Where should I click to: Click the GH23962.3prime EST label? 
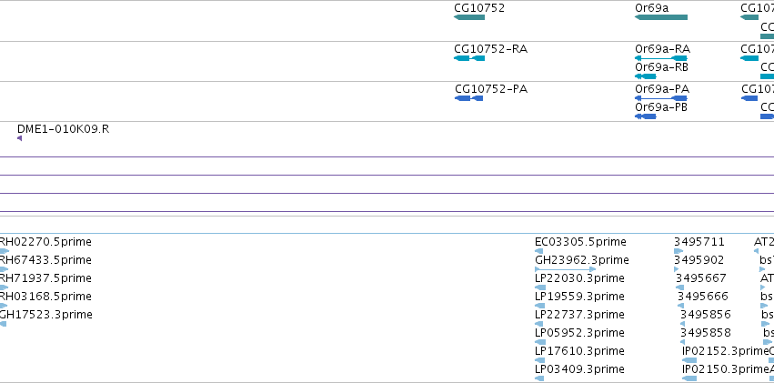coord(582,260)
